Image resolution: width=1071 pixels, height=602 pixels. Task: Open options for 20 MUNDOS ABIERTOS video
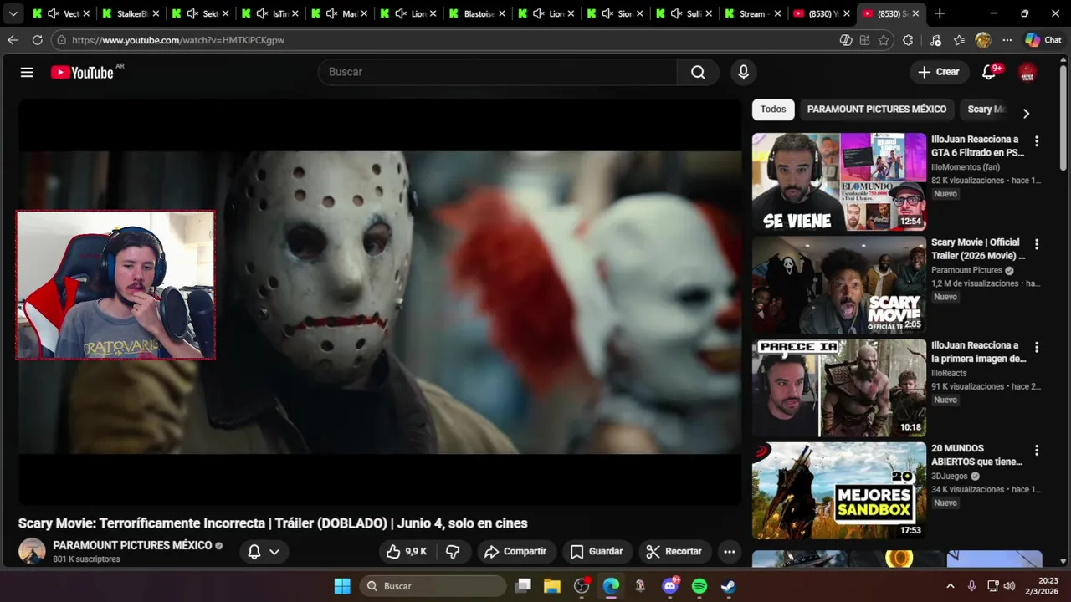[x=1037, y=450]
